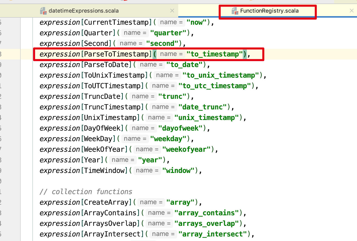Viewport: 357px width, 241px height.
Task: Click the UnixTimestamp class reference
Action: coord(110,117)
